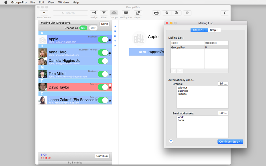Image resolution: width=266 pixels, height=166 pixels.
Task: Open the Apple menu in menu bar
Action: pyautogui.click(x=6, y=2)
